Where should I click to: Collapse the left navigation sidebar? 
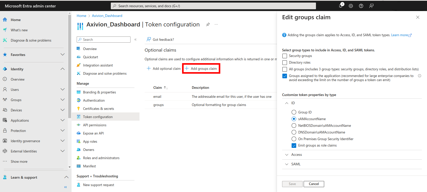(x=65, y=187)
